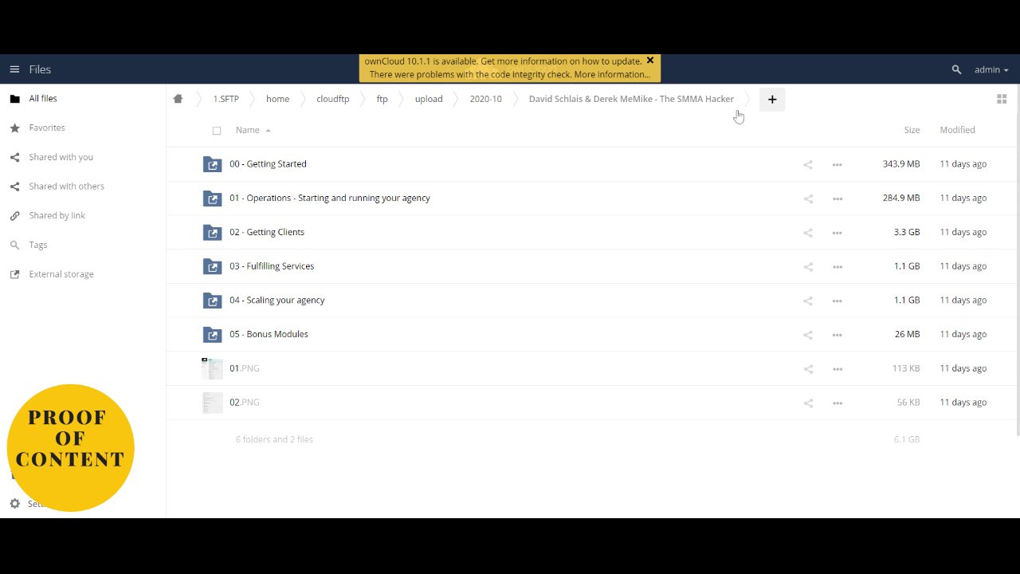Open more actions for 00 - Getting Started
The height and width of the screenshot is (574, 1020).
(x=838, y=165)
